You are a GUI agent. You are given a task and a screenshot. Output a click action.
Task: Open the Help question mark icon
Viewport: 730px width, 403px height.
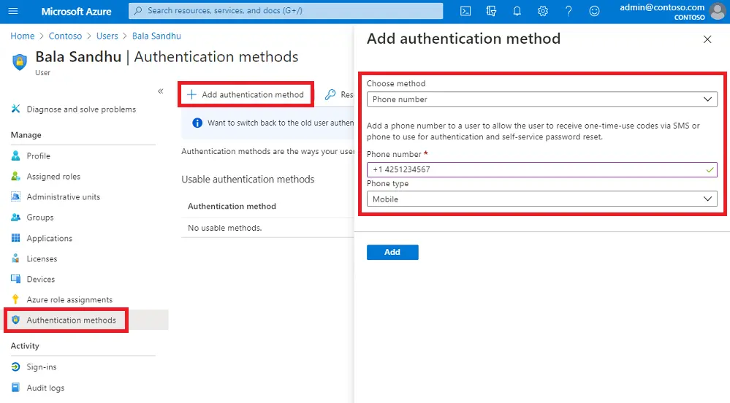(x=569, y=11)
